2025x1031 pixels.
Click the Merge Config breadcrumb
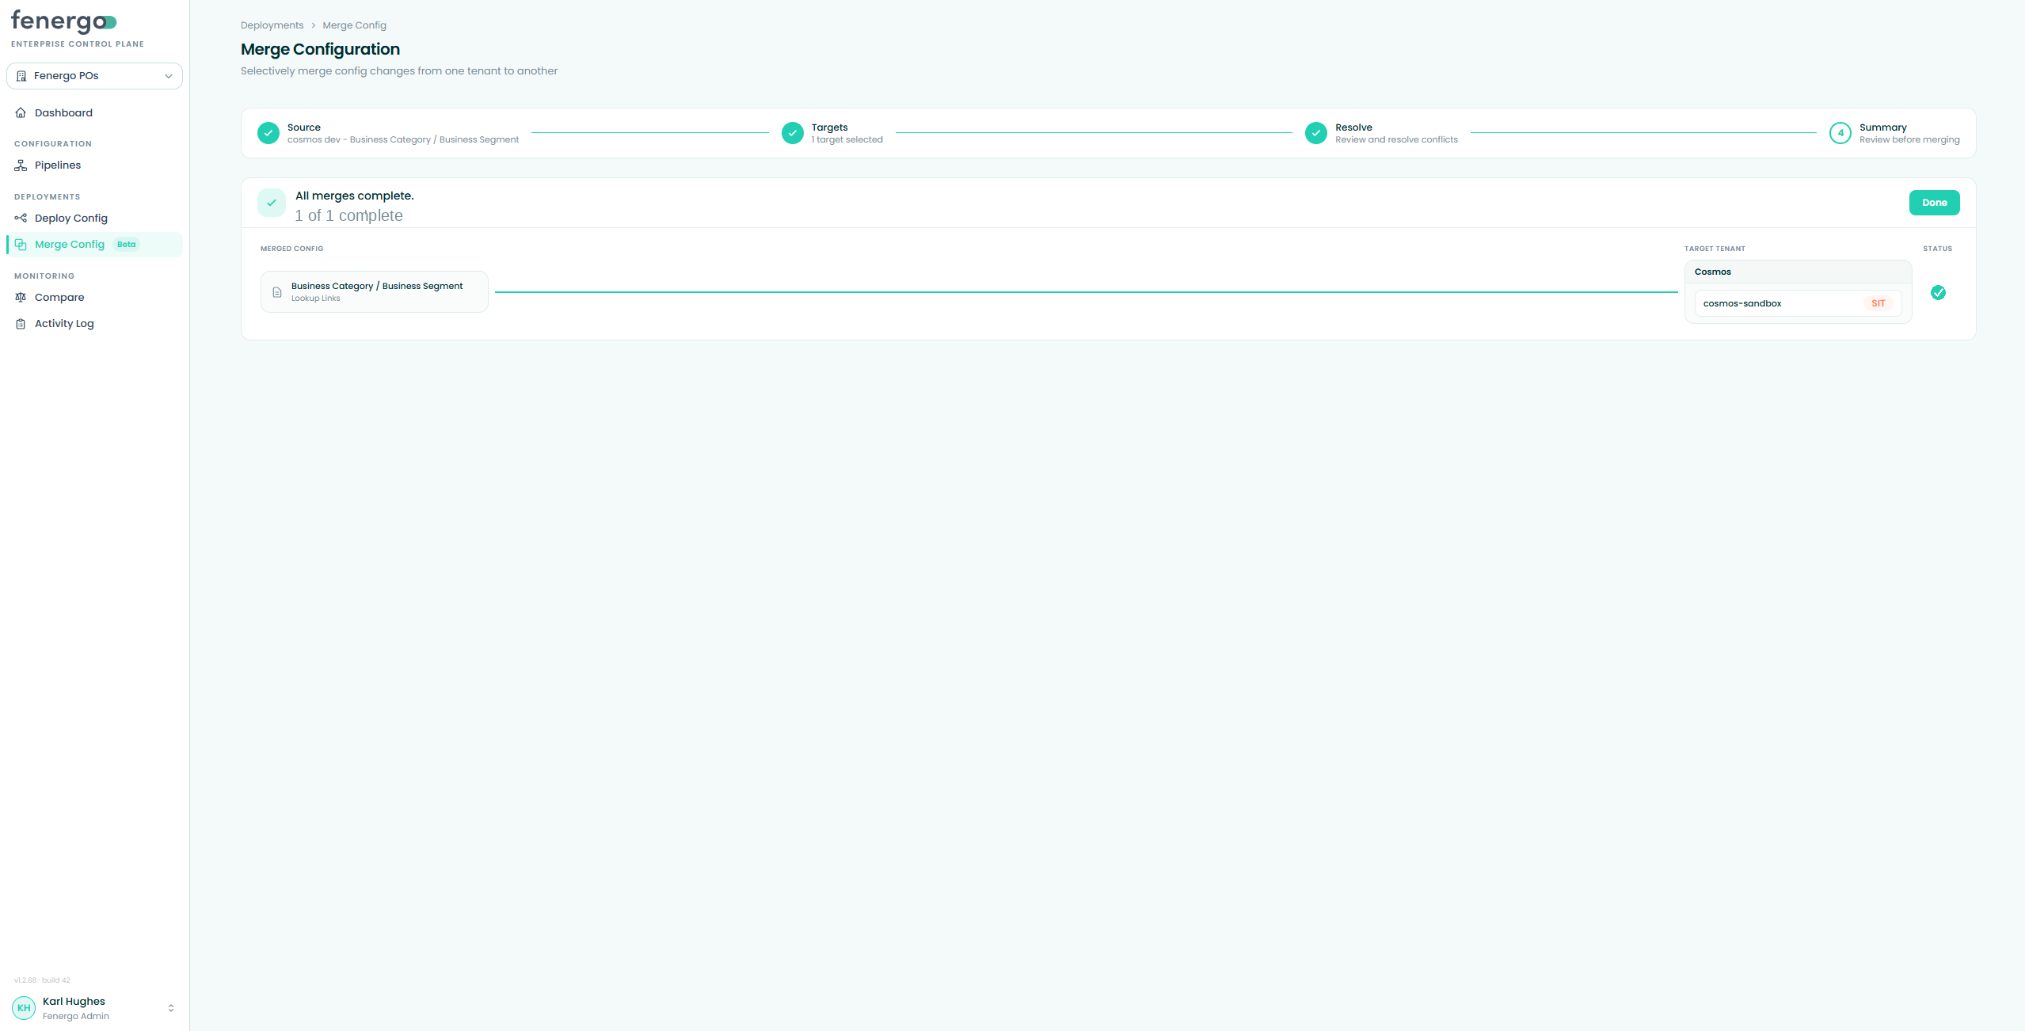(354, 25)
